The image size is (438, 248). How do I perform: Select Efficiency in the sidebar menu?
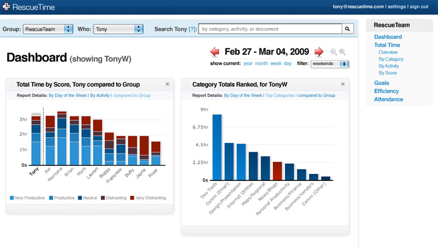tap(387, 91)
